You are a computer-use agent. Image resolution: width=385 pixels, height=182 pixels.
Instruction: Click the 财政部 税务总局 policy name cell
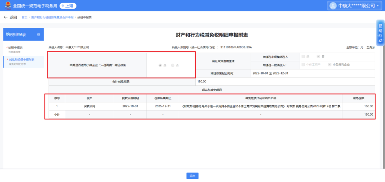point(261,106)
